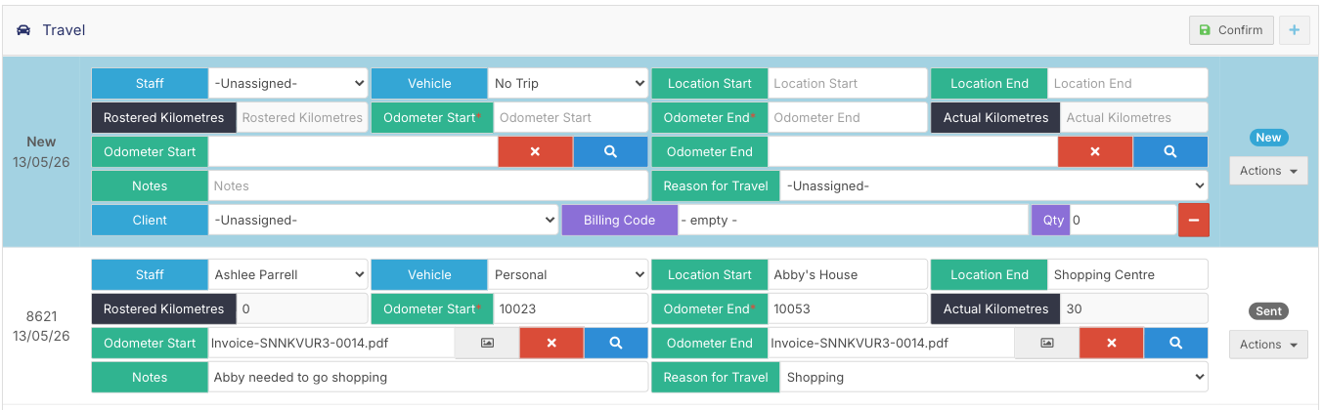Click the Sent status badge

[1268, 311]
